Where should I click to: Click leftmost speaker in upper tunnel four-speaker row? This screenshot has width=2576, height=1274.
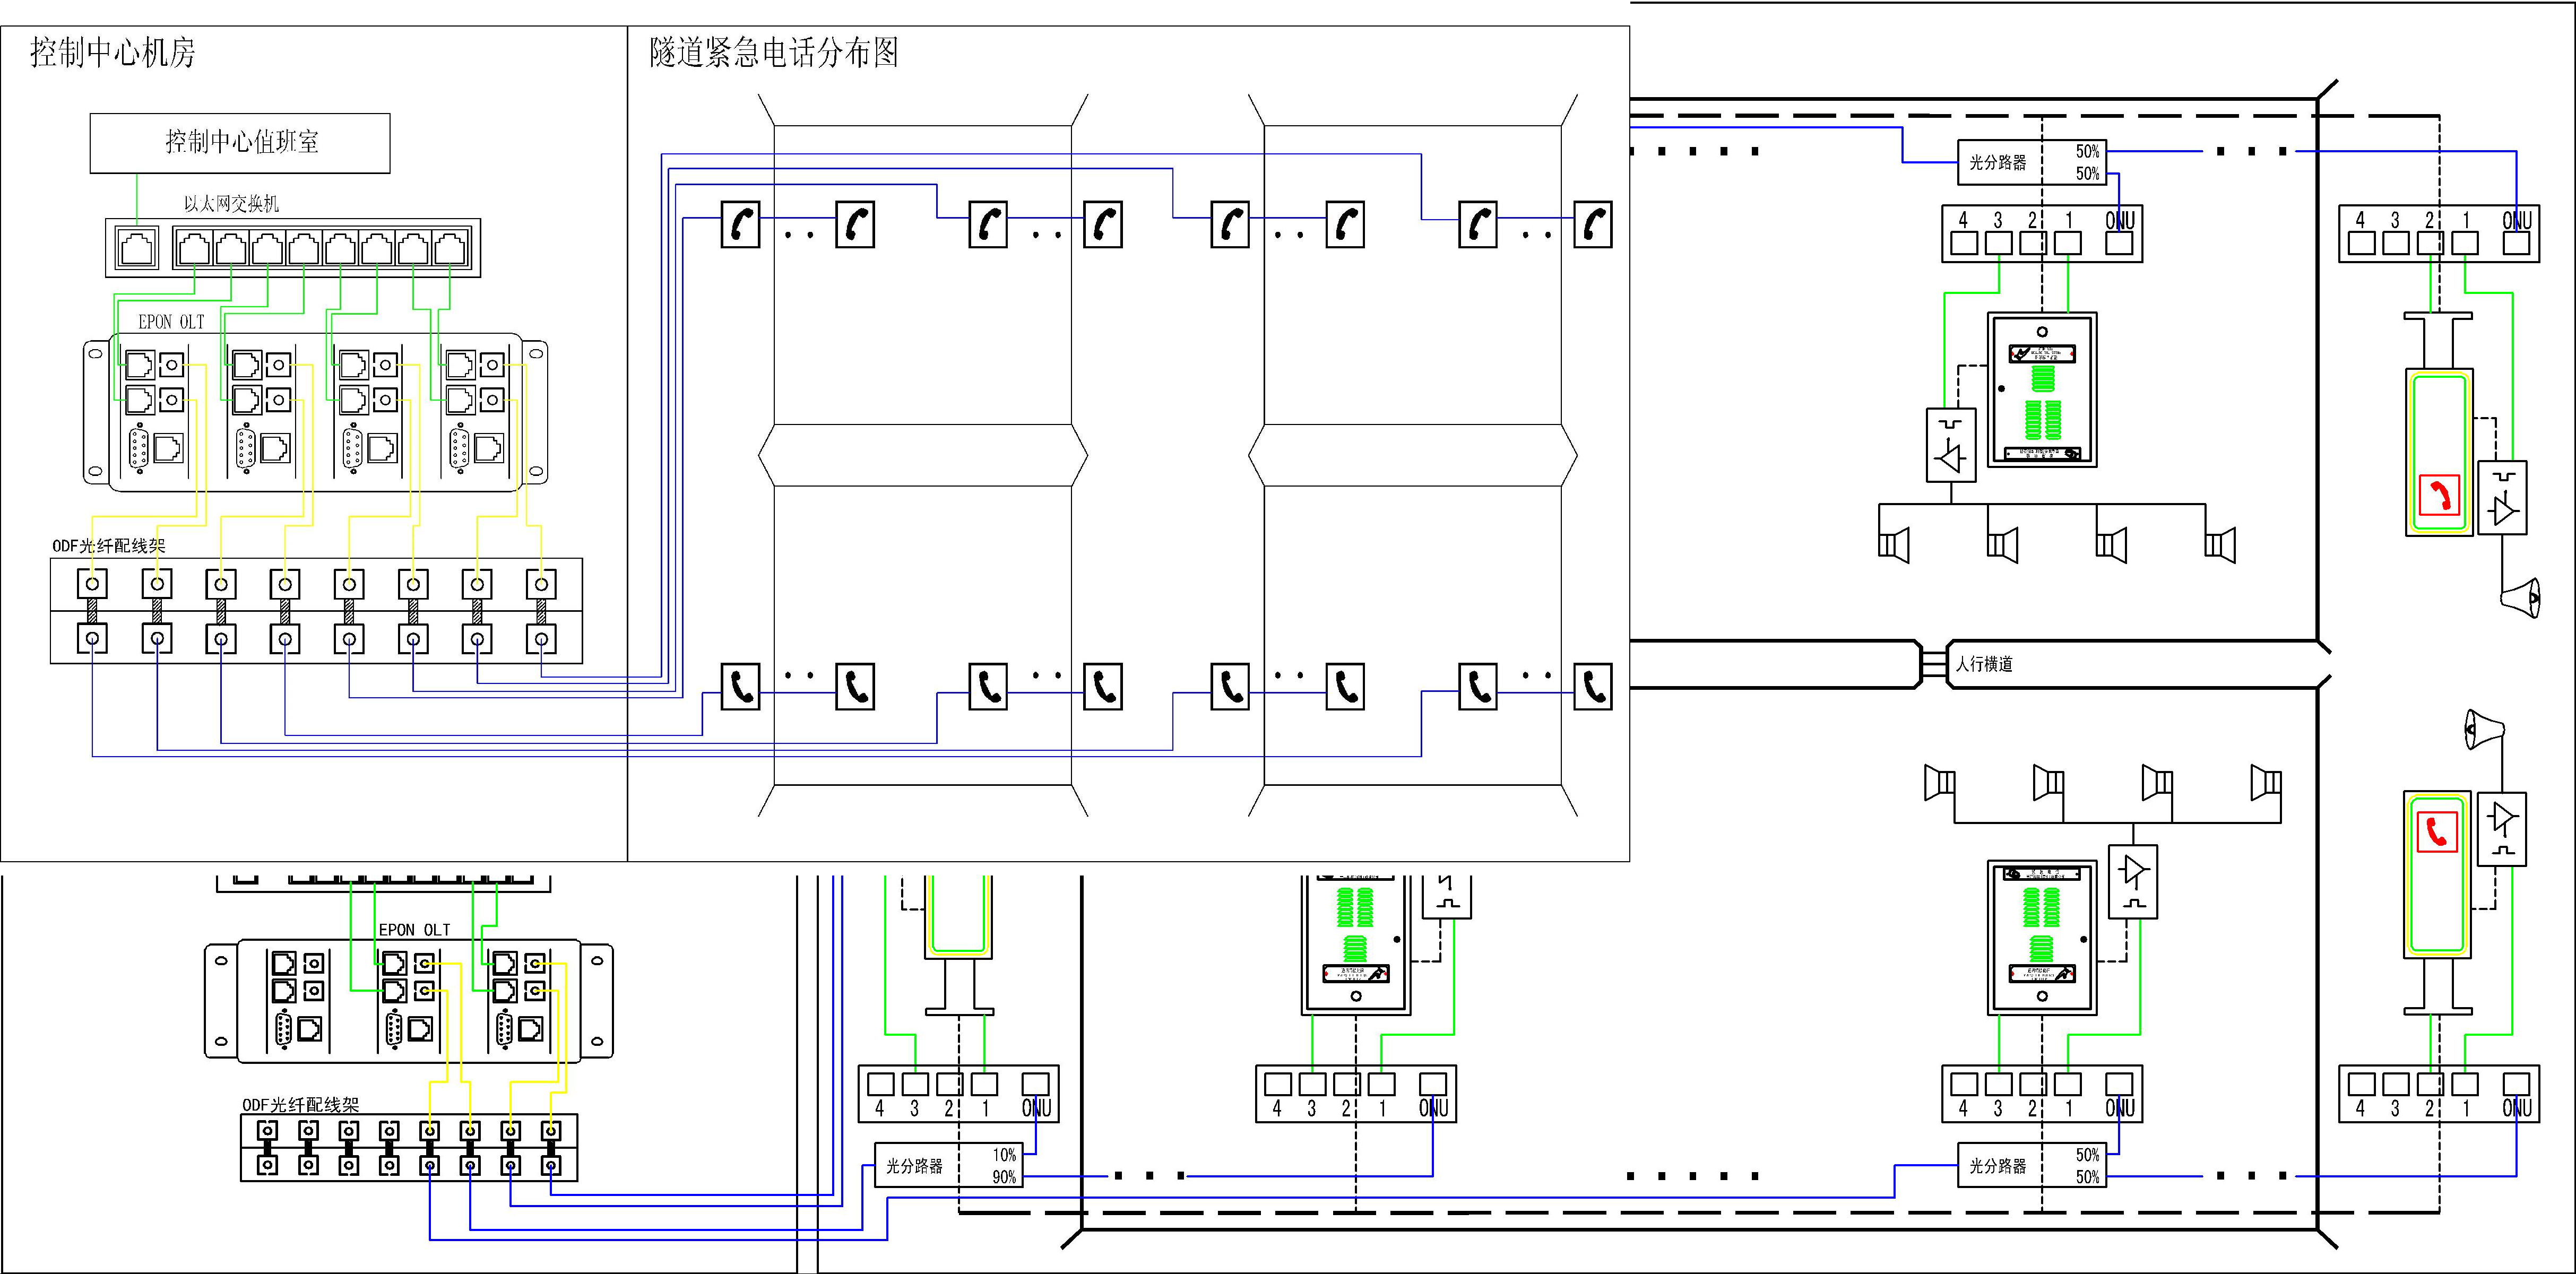(x=1894, y=545)
